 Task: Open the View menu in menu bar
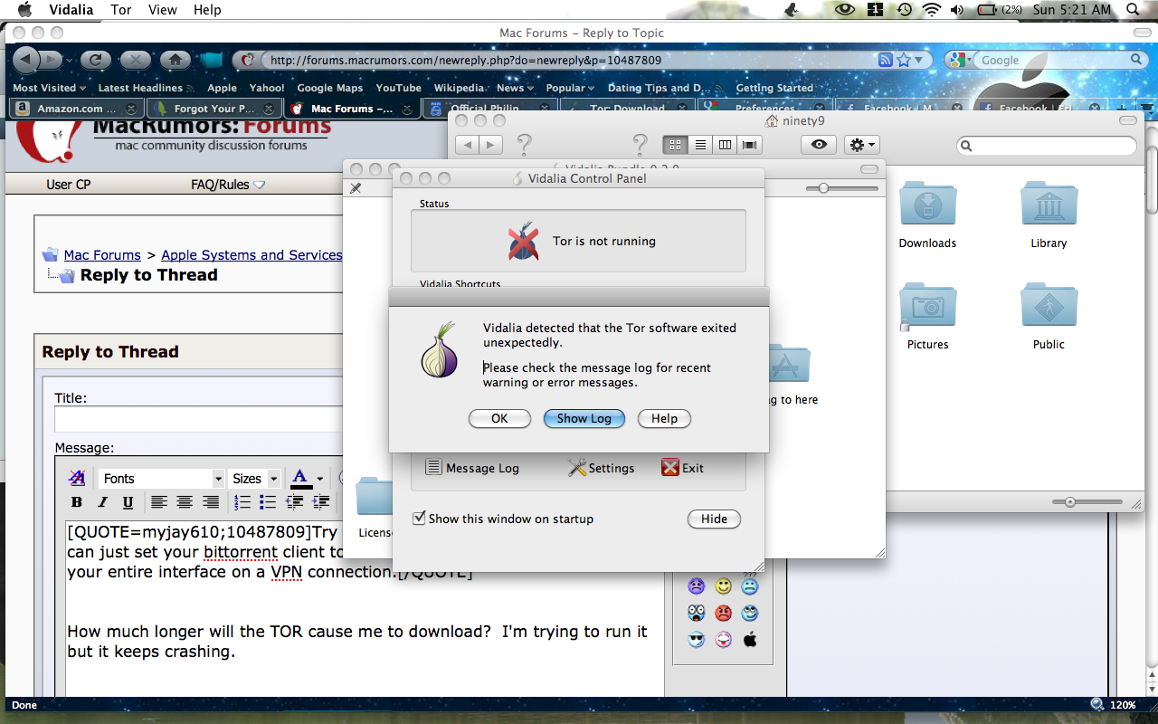(163, 9)
